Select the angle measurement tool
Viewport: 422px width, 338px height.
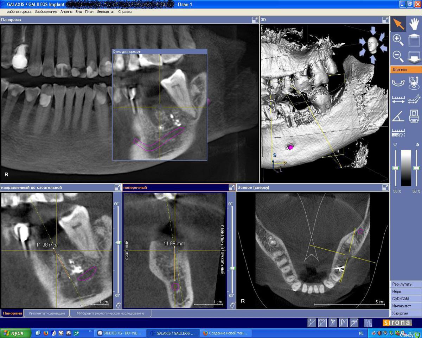pos(398,116)
